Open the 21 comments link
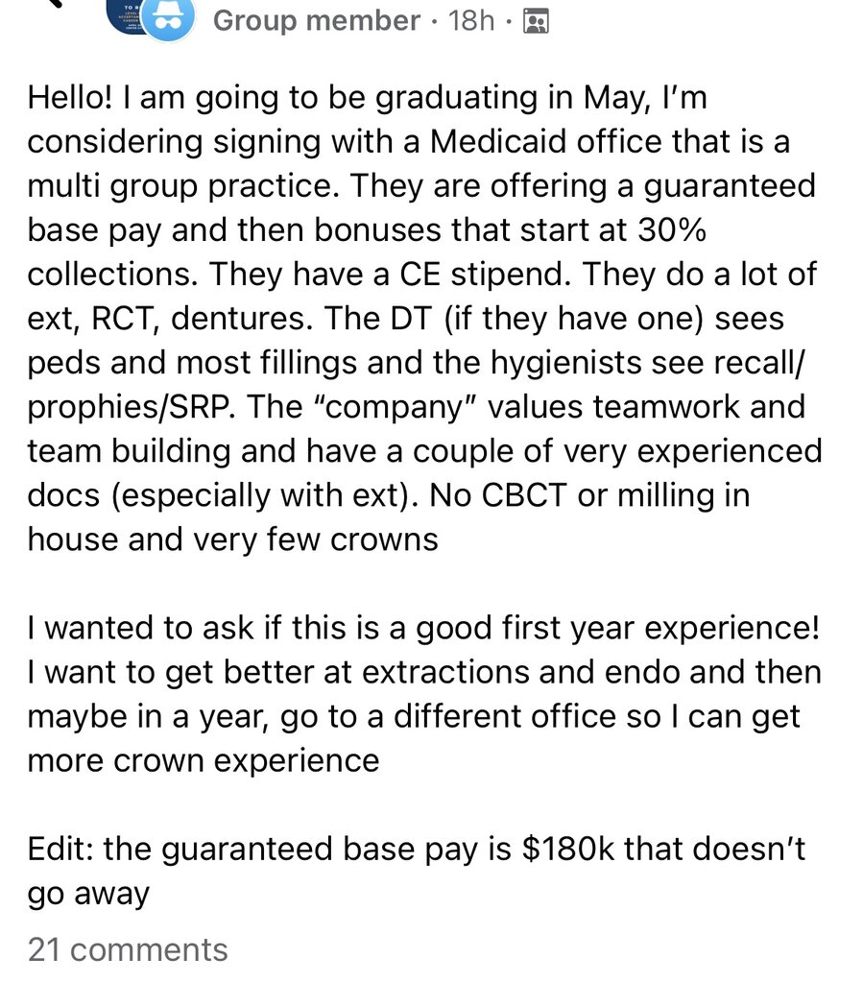 (128, 949)
